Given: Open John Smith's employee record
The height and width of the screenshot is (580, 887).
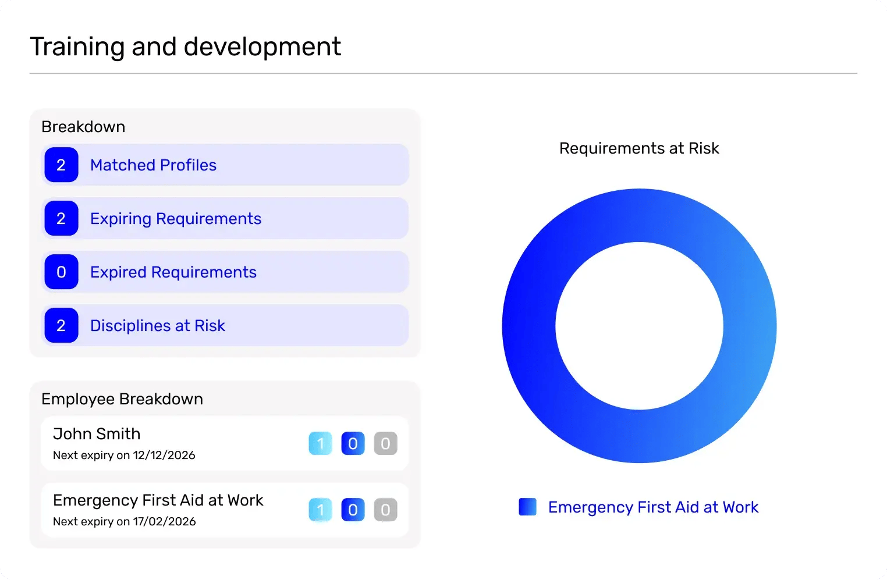Looking at the screenshot, I should point(175,443).
